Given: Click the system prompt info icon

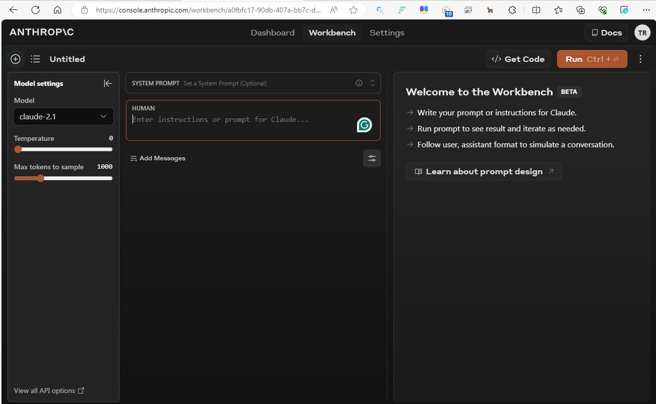Looking at the screenshot, I should [x=358, y=83].
